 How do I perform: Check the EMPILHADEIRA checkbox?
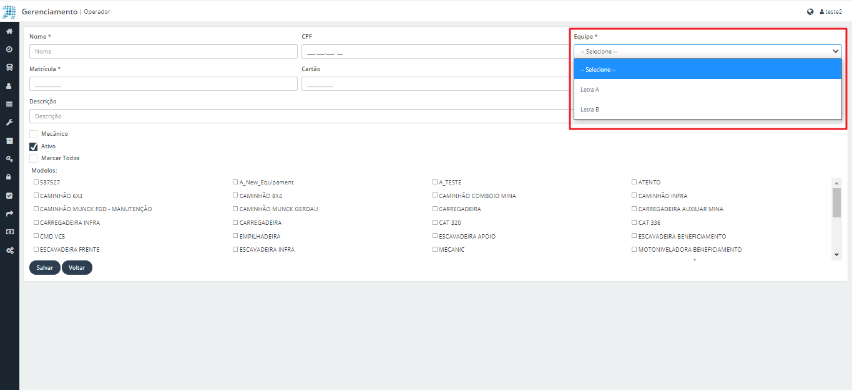click(235, 236)
